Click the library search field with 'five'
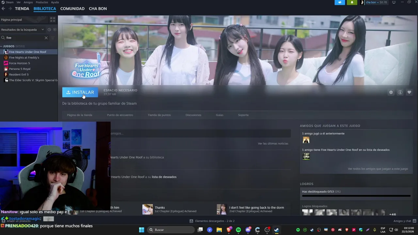The image size is (418, 235). click(x=25, y=38)
